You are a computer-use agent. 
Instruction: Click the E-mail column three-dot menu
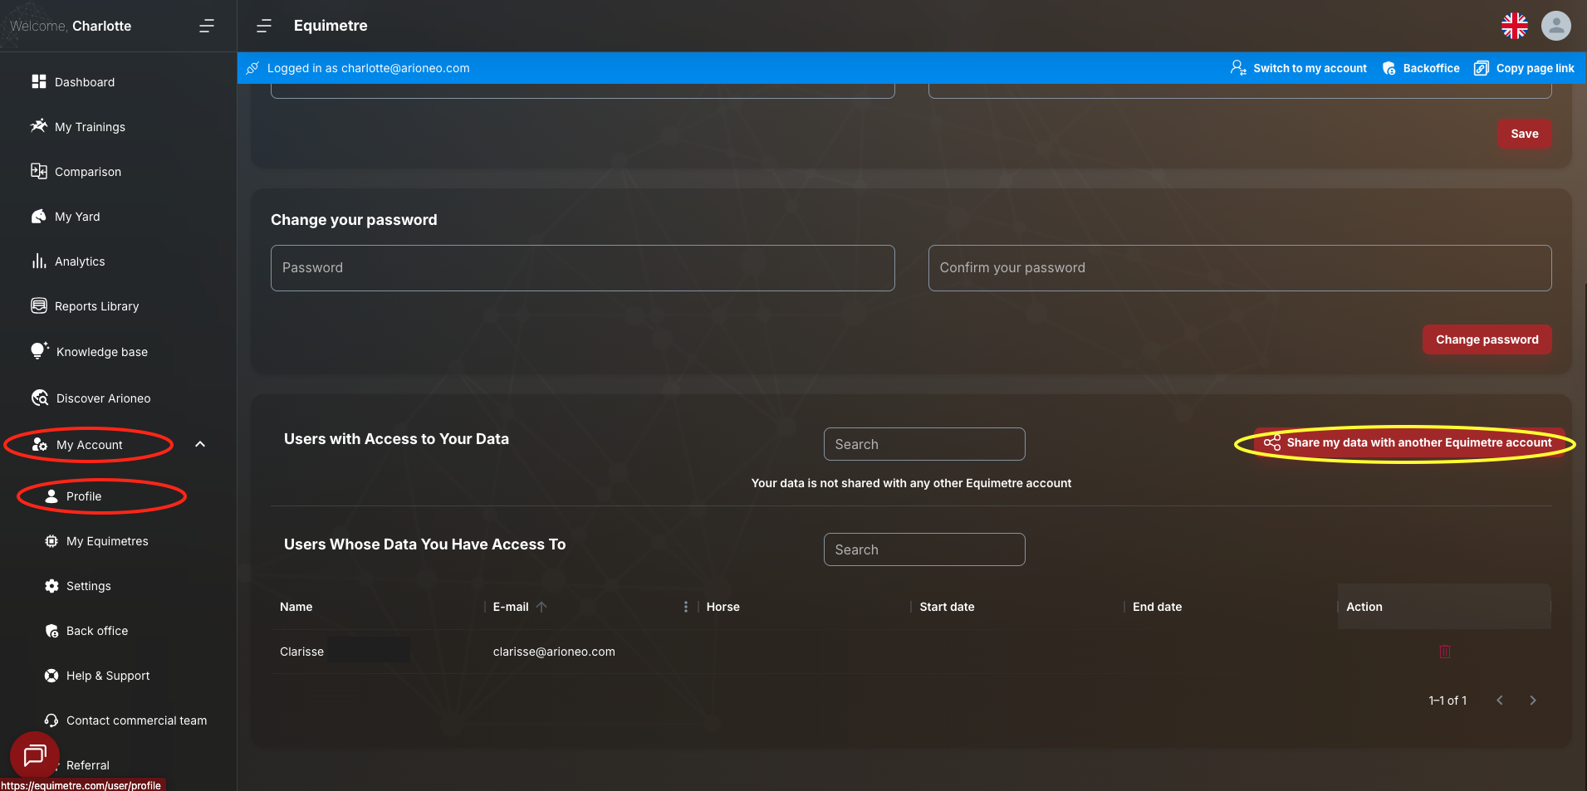[685, 607]
